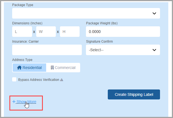Open the Signature Confirm dropdown
Screen dimensions: 173x118
coord(123,50)
